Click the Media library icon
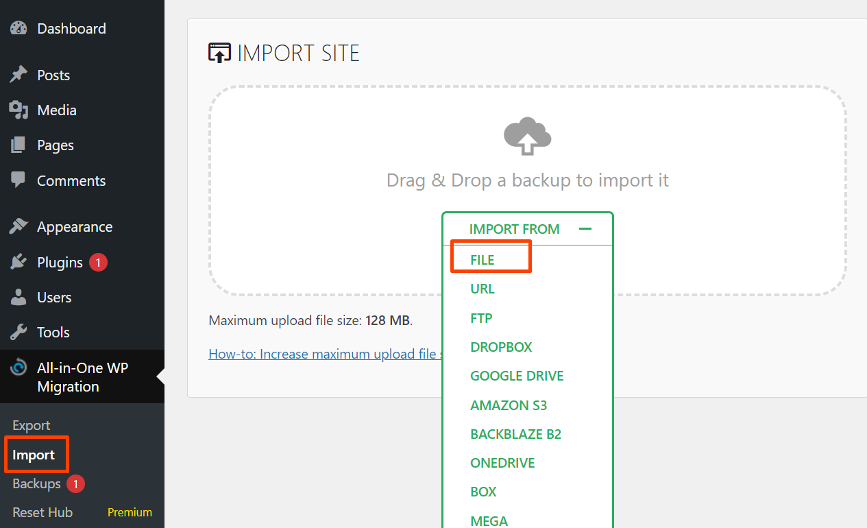This screenshot has height=528, width=867. tap(19, 110)
